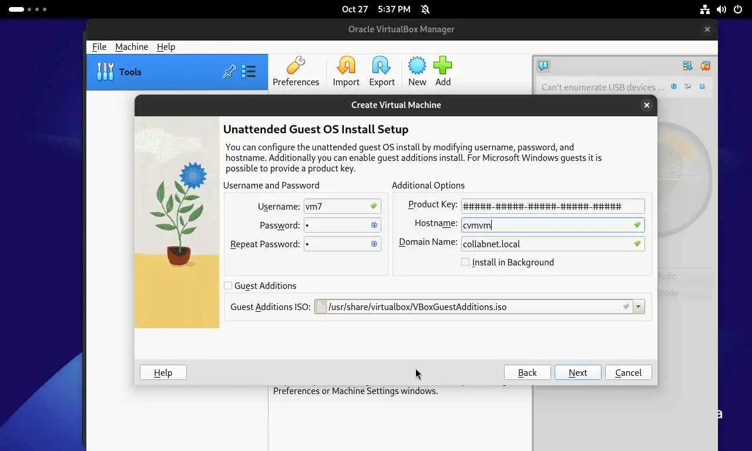
Task: Click the 'Username and Password' group label
Action: (271, 186)
